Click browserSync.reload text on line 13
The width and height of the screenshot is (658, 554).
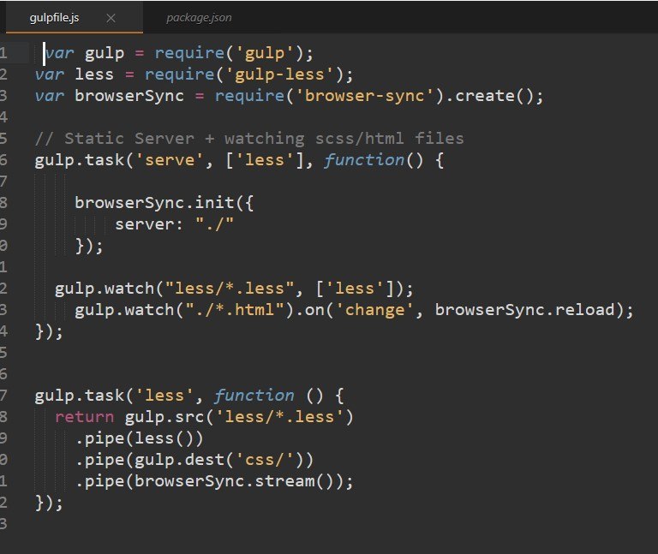point(524,310)
